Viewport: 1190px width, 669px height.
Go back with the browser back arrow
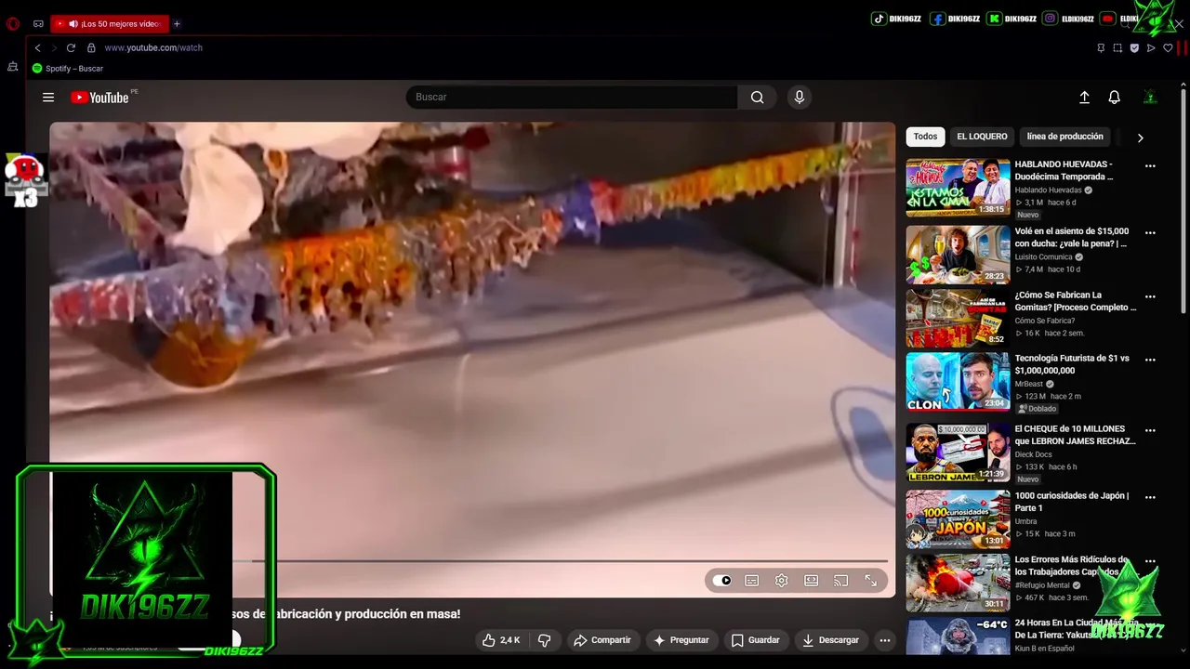(x=37, y=47)
